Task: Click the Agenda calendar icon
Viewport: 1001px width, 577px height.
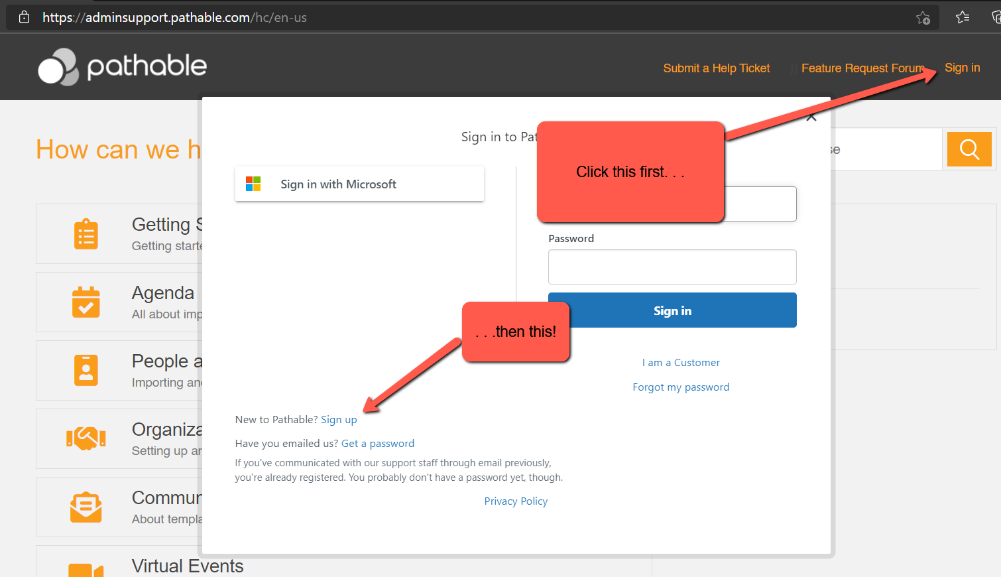Action: [86, 302]
